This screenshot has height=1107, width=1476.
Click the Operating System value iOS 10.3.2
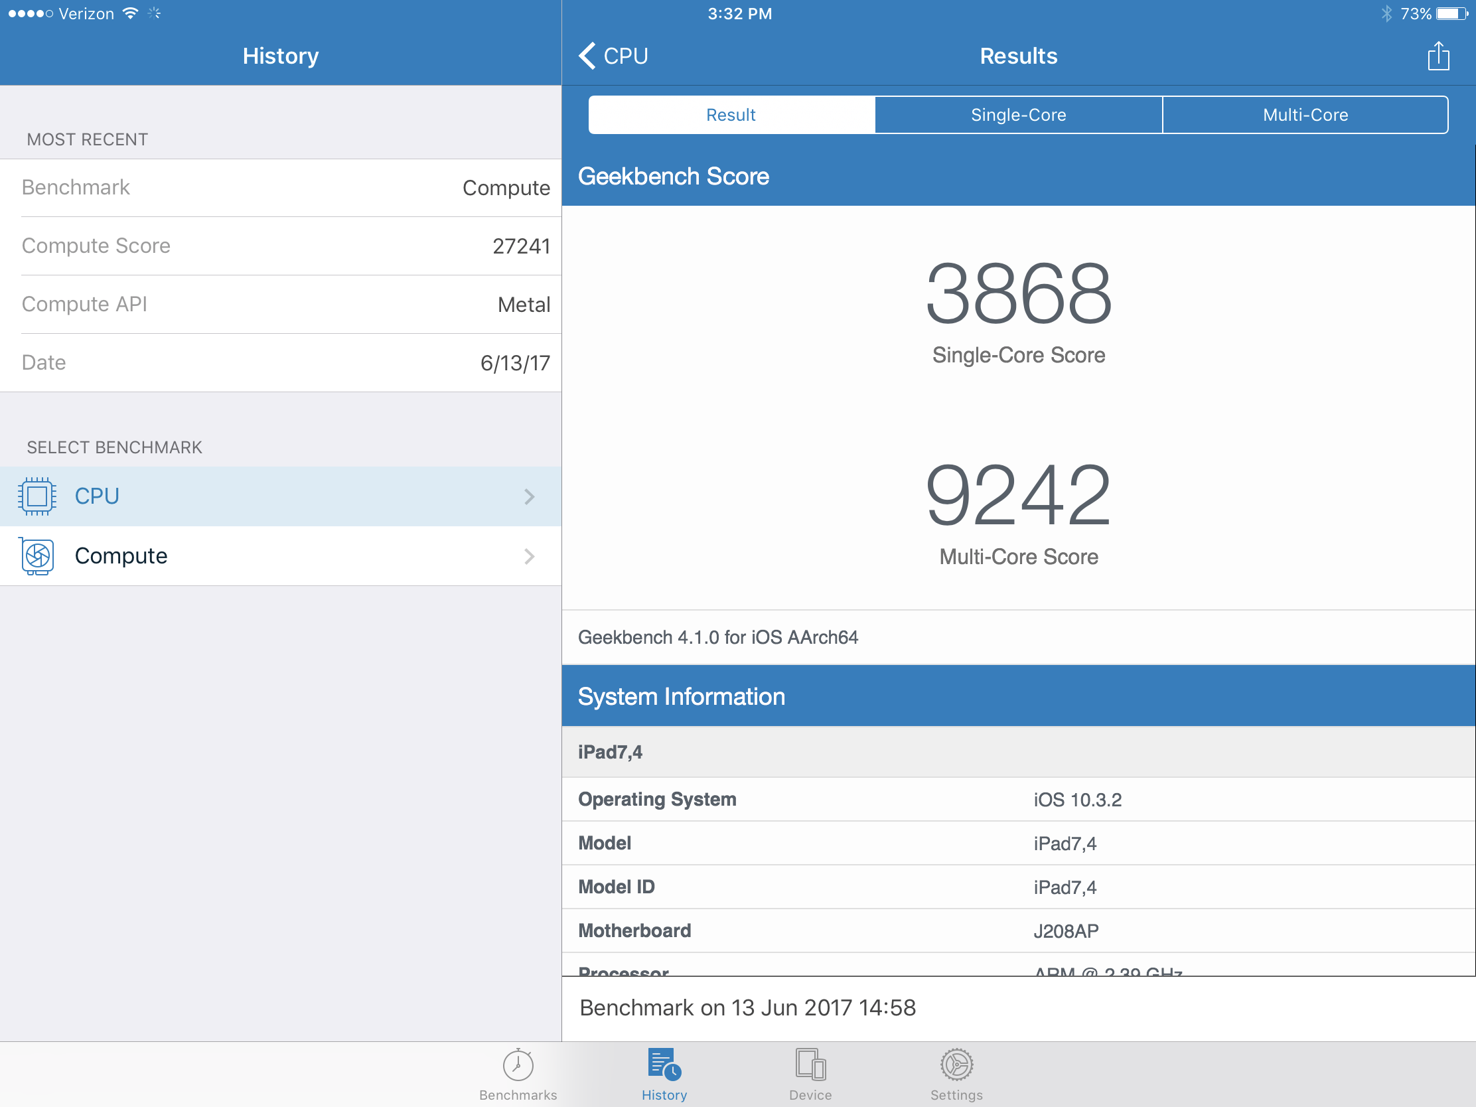[1078, 799]
